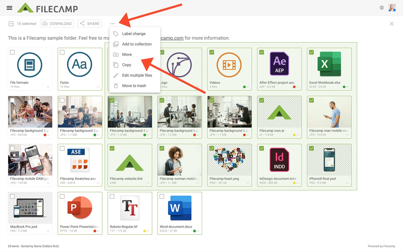Open the three-dot more actions menu
Image resolution: width=403 pixels, height=252 pixels.
(x=112, y=24)
